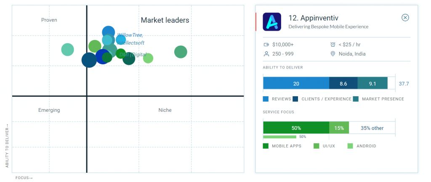Click the UI/UX legend swatch
This screenshot has height=182, width=431.
point(317,146)
